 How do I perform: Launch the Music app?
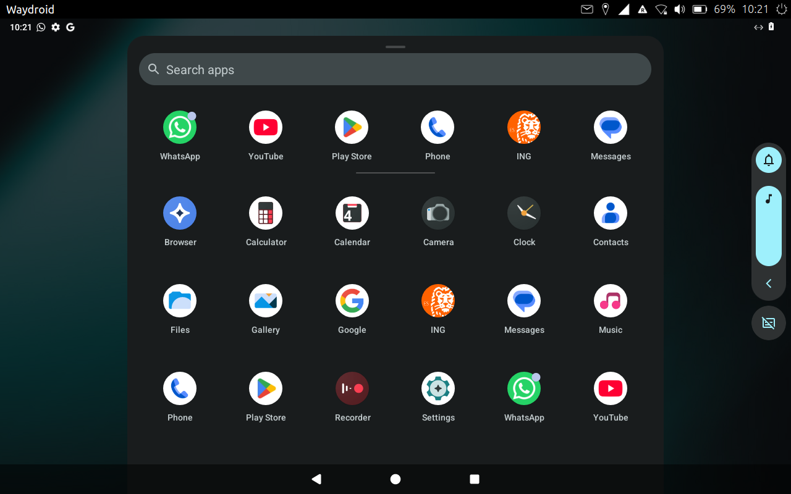[611, 301]
